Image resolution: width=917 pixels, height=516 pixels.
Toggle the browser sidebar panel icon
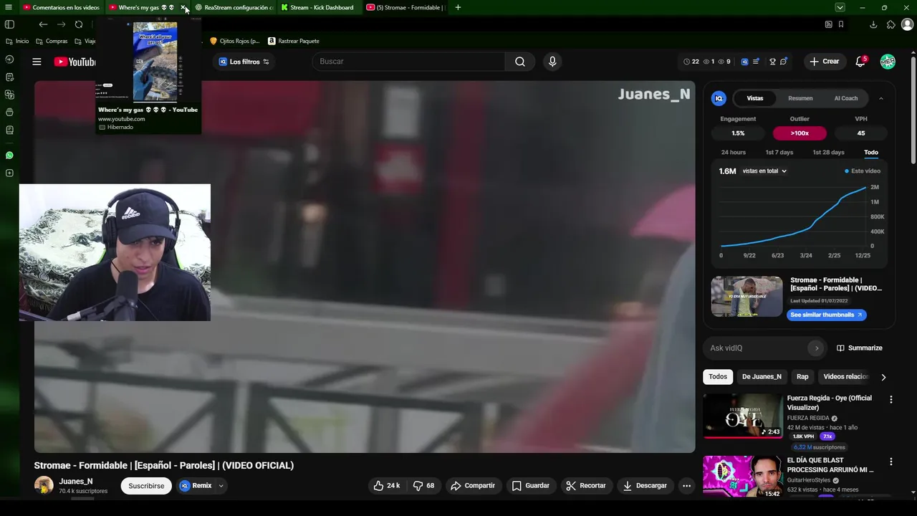(9, 24)
